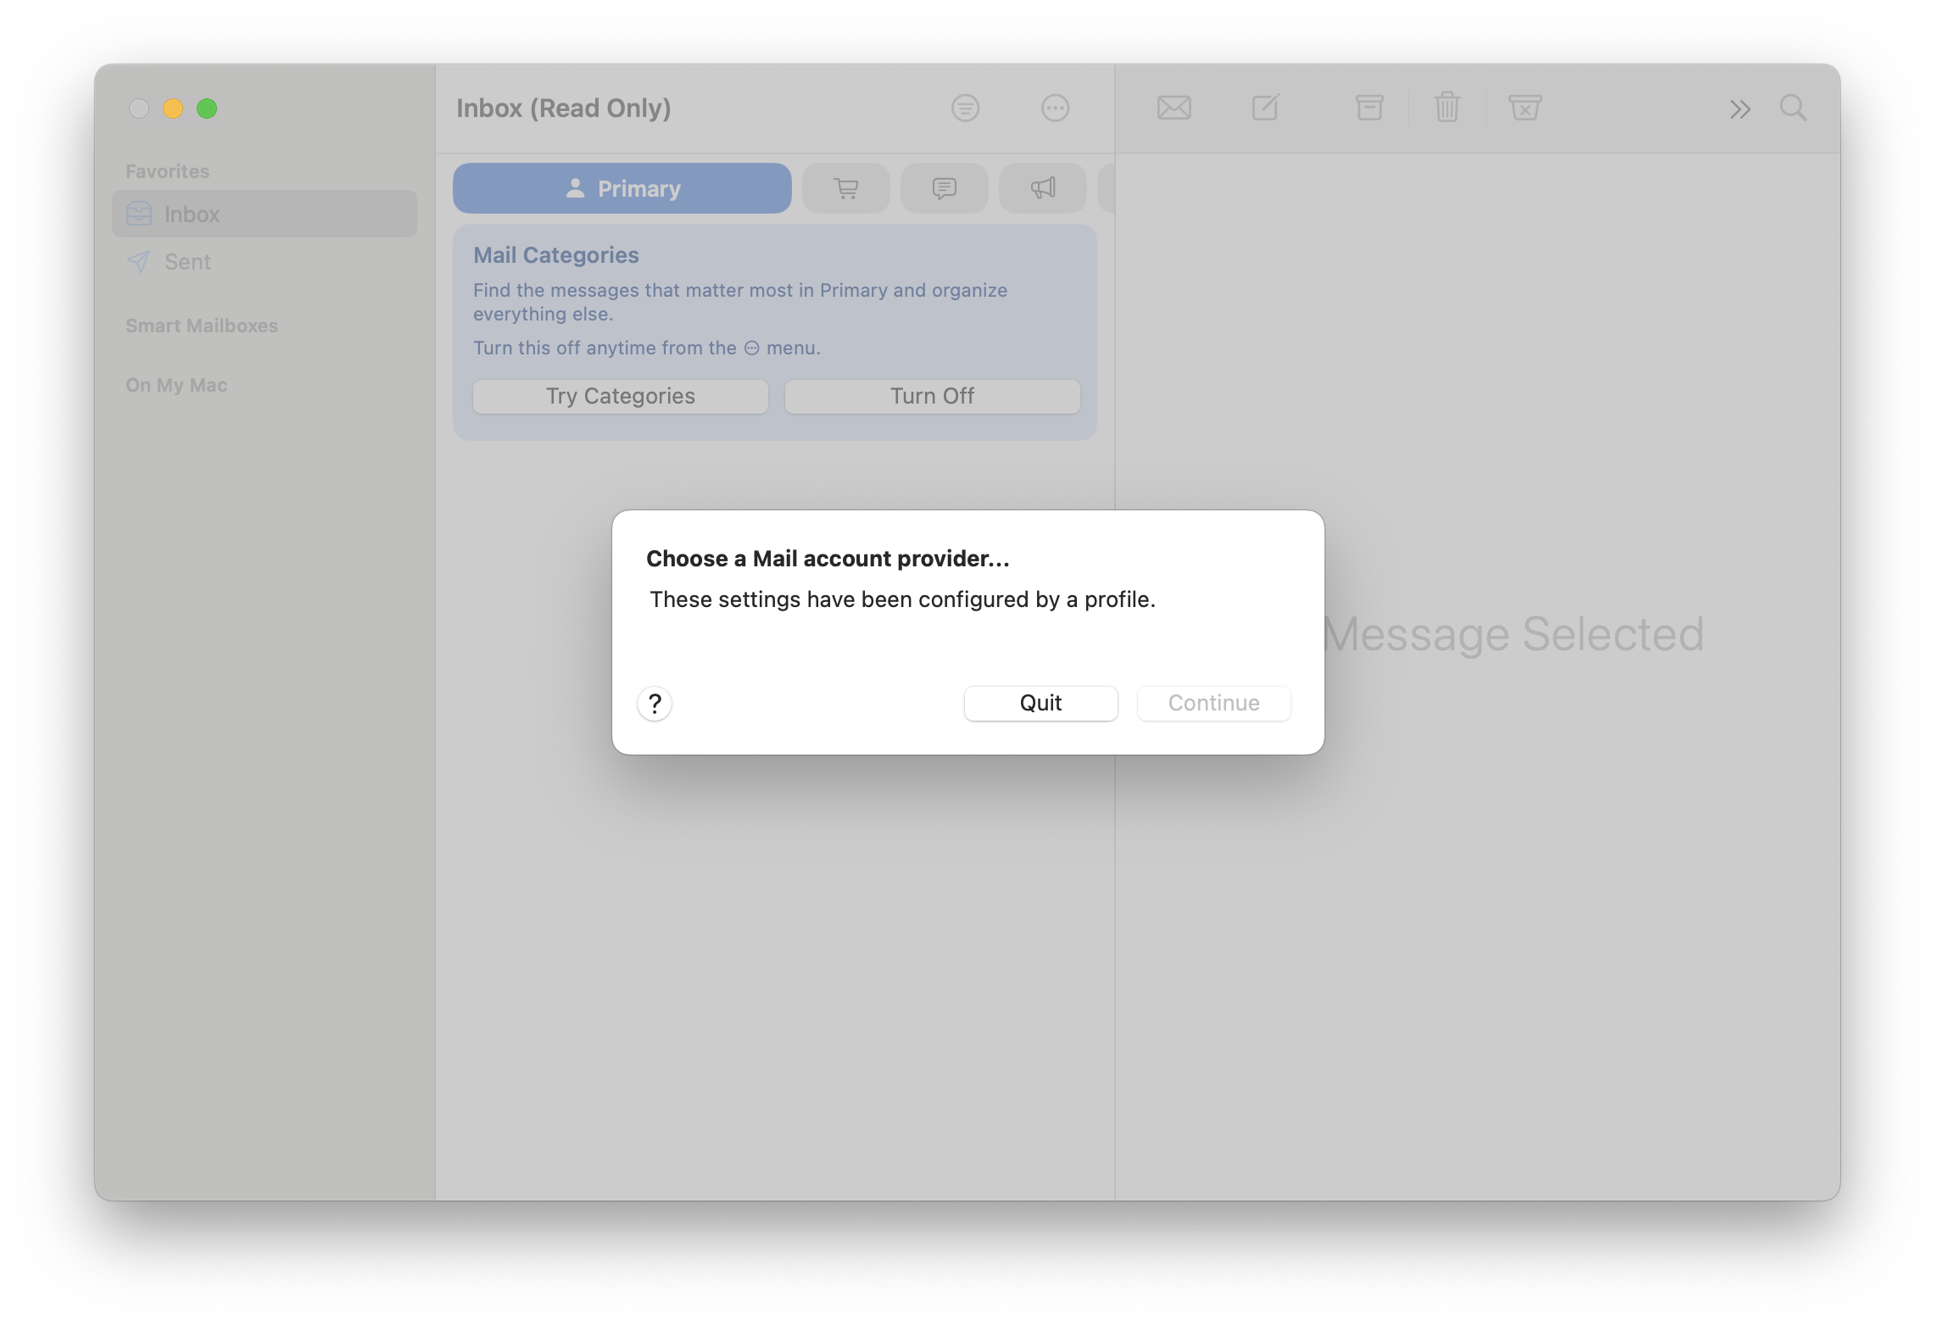Select the Primary category tab

click(622, 188)
